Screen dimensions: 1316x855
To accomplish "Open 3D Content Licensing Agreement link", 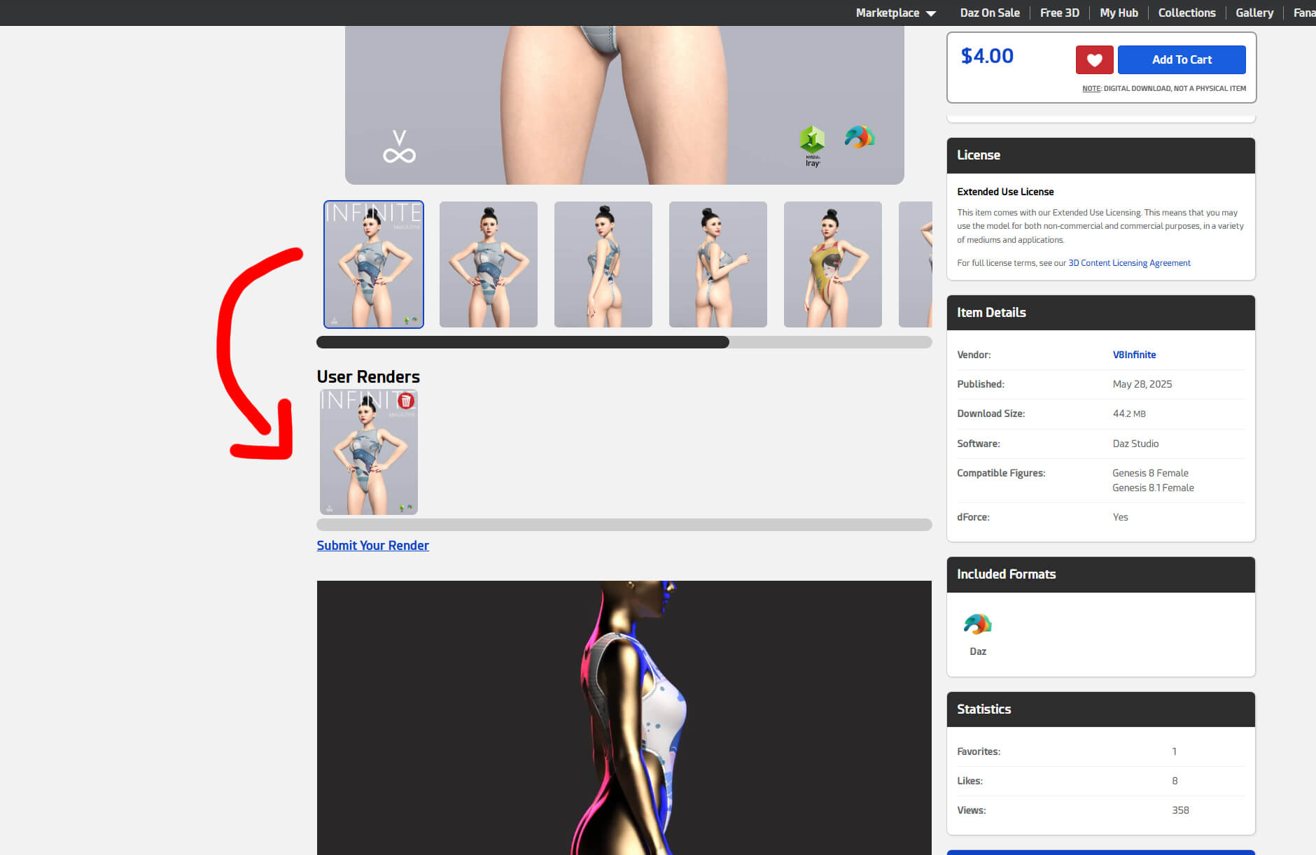I will tap(1129, 263).
